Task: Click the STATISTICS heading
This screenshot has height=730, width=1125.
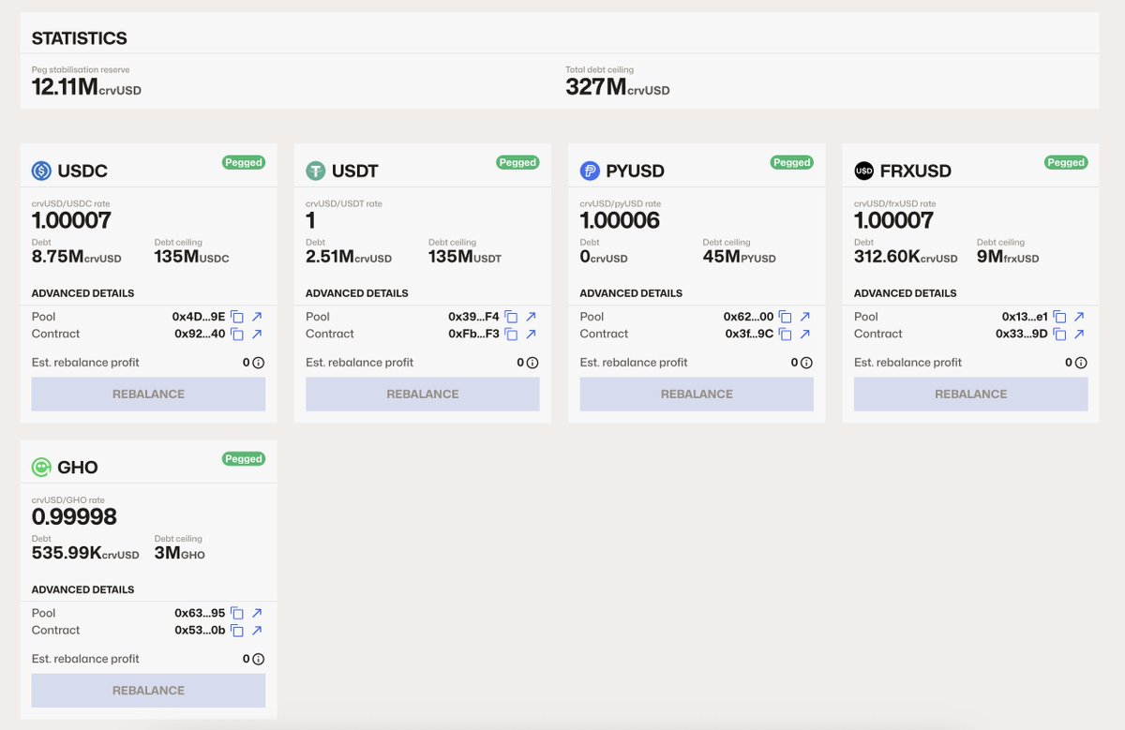Action: point(80,38)
